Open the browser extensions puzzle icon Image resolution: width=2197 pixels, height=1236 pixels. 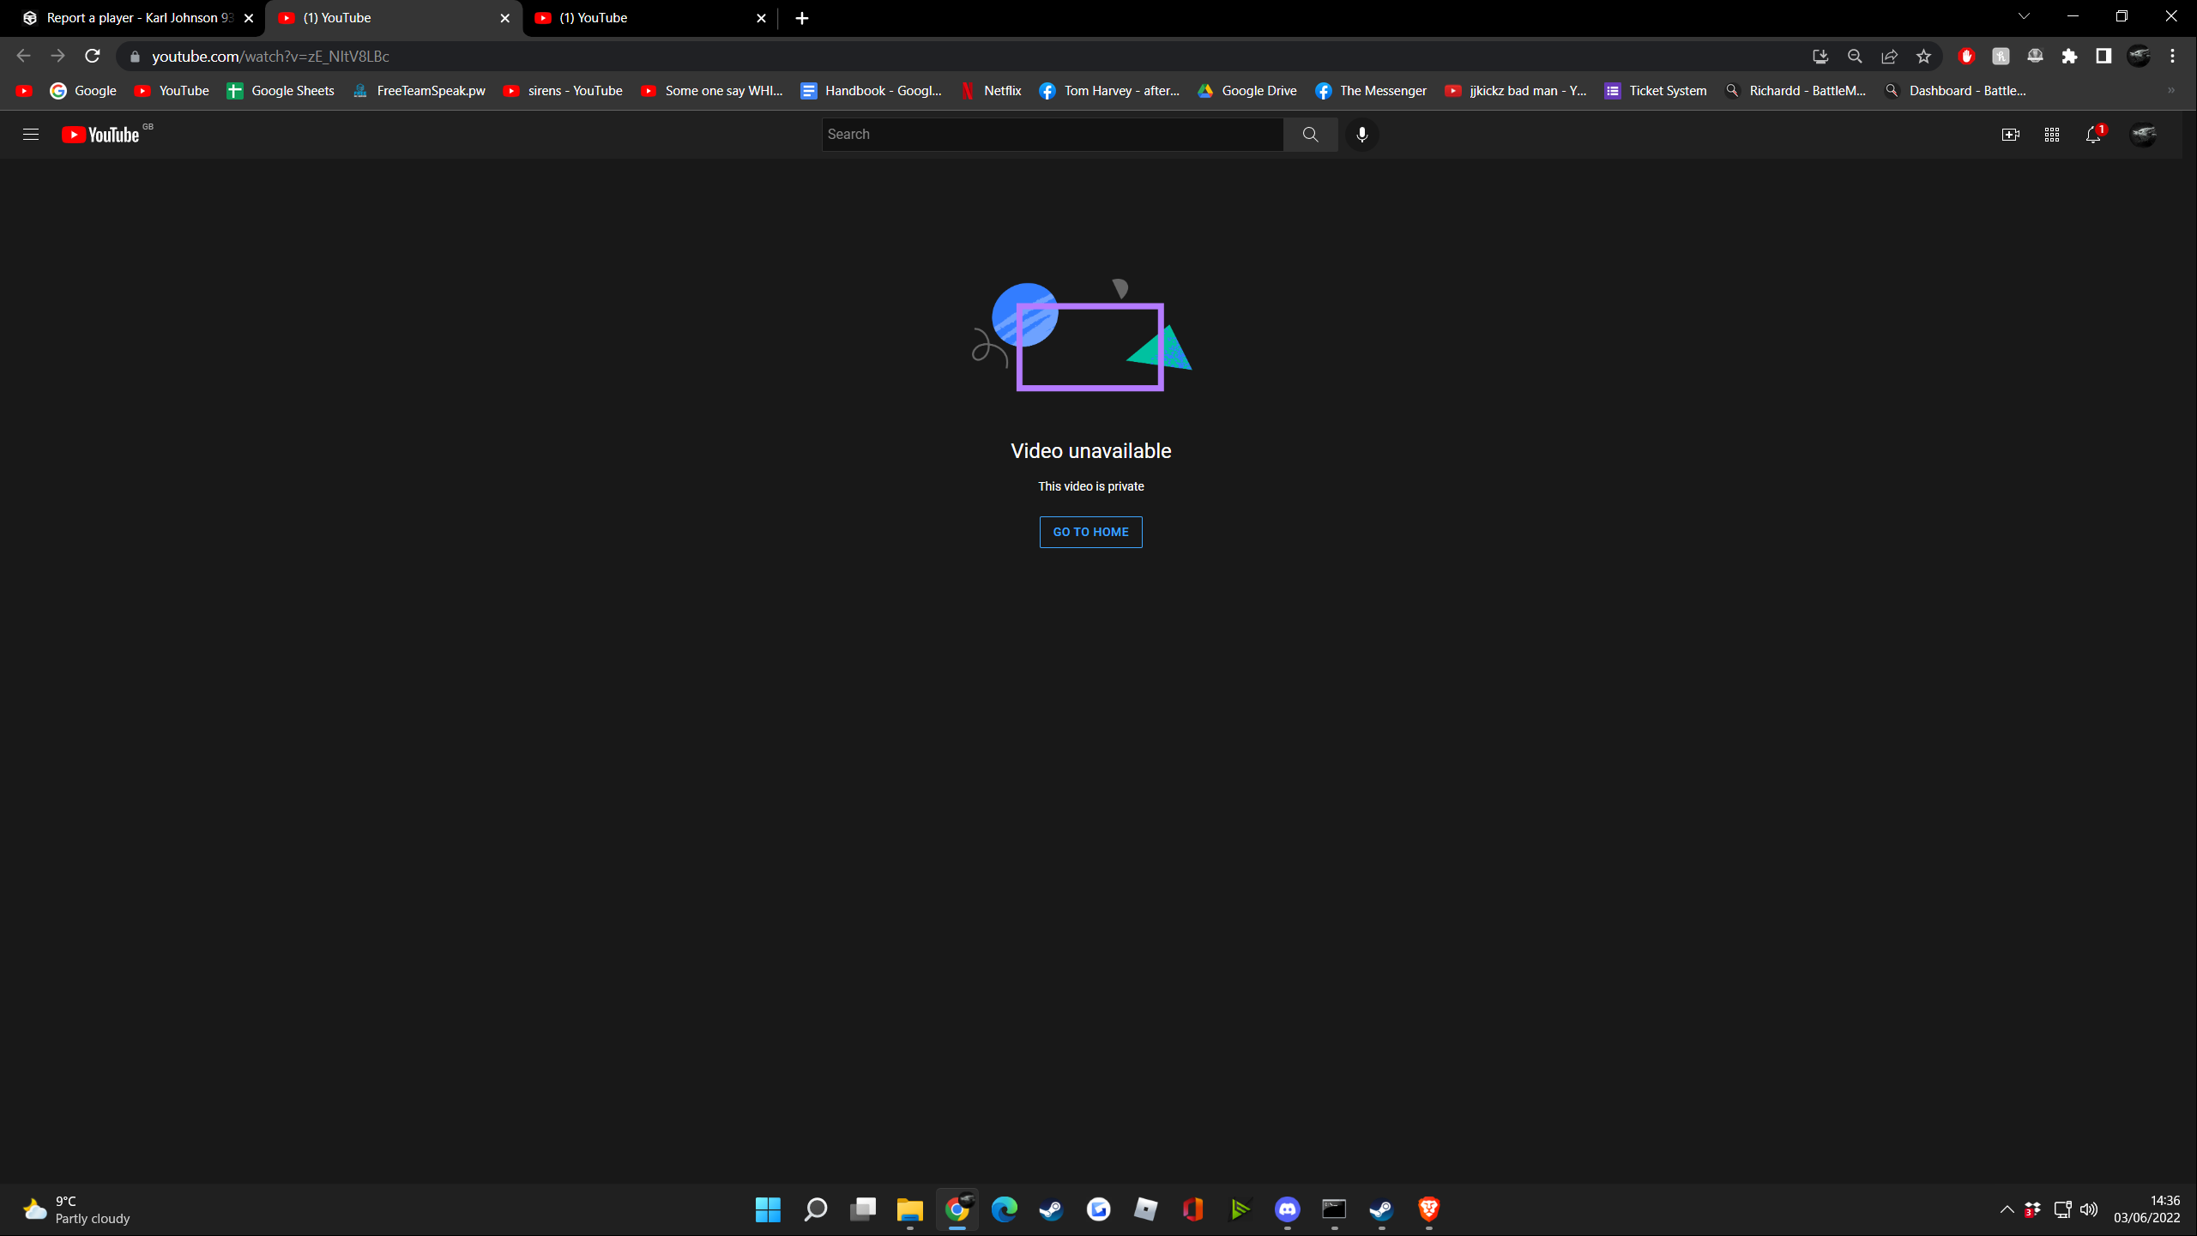point(2069,57)
